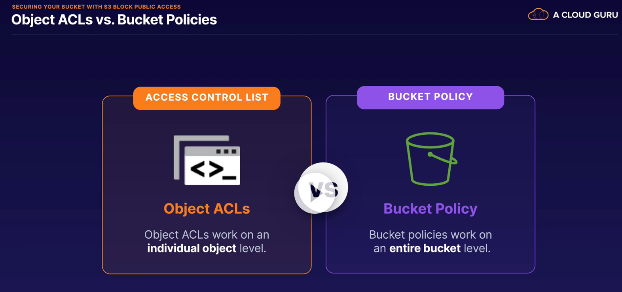This screenshot has height=292, width=622.
Task: Click the A Cloud Guru cloud logo icon
Action: point(538,15)
